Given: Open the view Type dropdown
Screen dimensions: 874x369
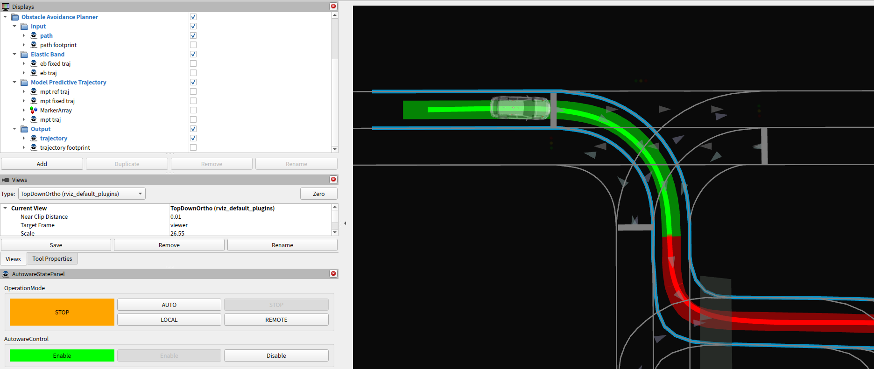Looking at the screenshot, I should click(x=82, y=194).
